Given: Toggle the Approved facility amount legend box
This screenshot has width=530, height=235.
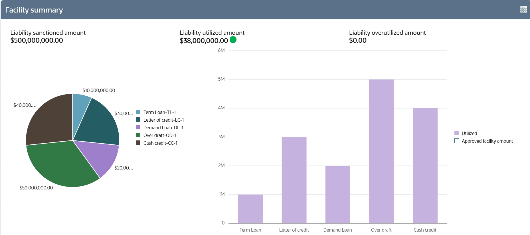Looking at the screenshot, I should click(x=456, y=141).
